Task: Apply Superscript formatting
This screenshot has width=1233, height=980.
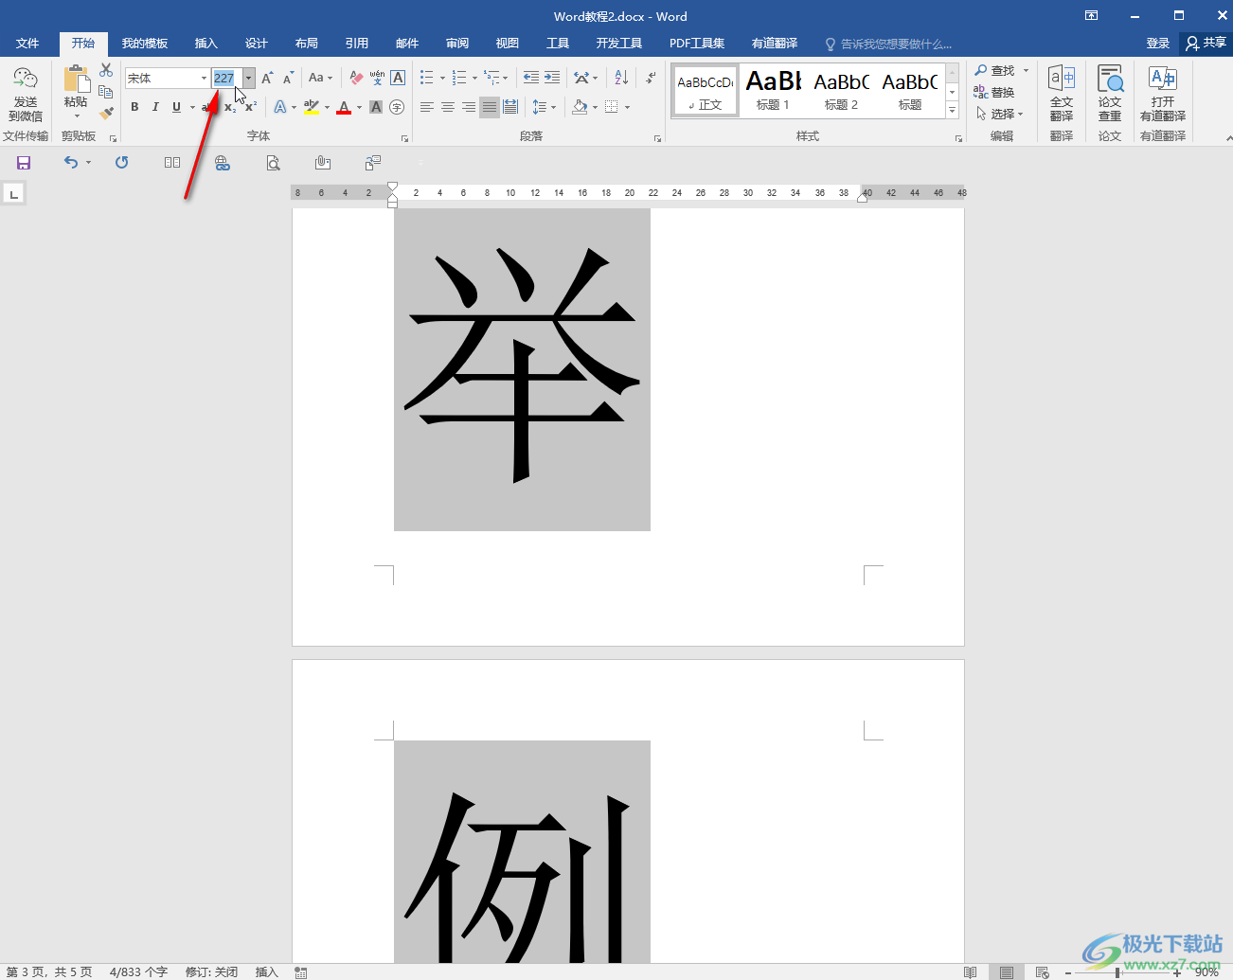Action: (x=251, y=107)
